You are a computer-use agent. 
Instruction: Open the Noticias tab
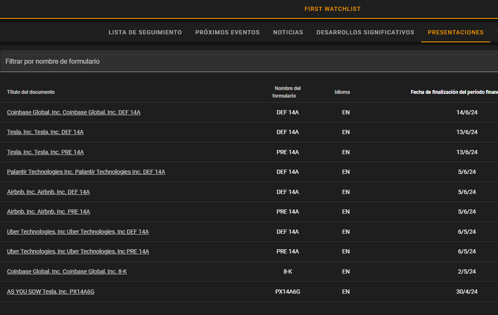click(x=288, y=32)
